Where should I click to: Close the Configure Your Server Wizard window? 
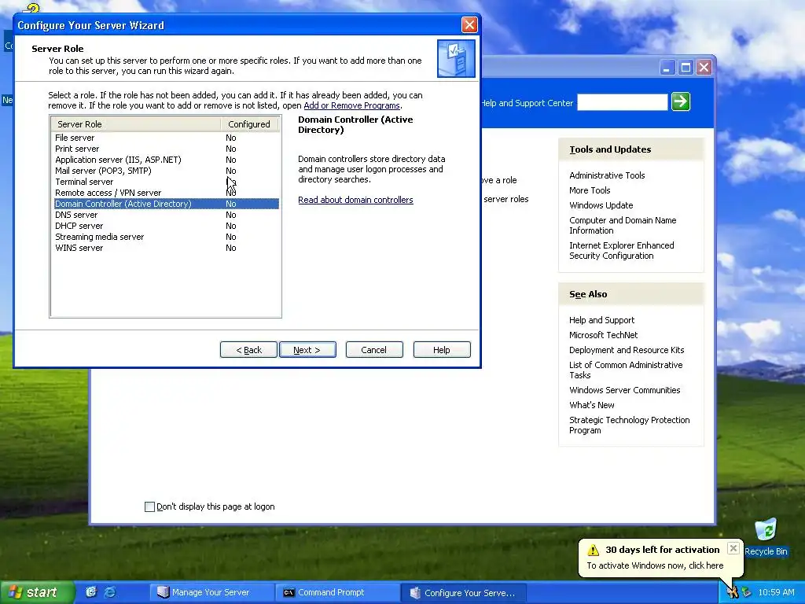pos(469,24)
